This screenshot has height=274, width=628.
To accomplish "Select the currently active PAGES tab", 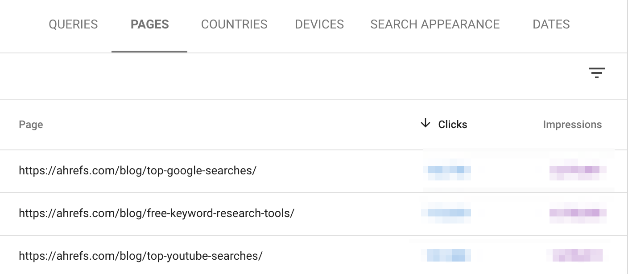I will coord(149,24).
